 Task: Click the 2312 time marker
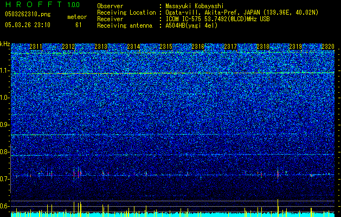pos(68,47)
